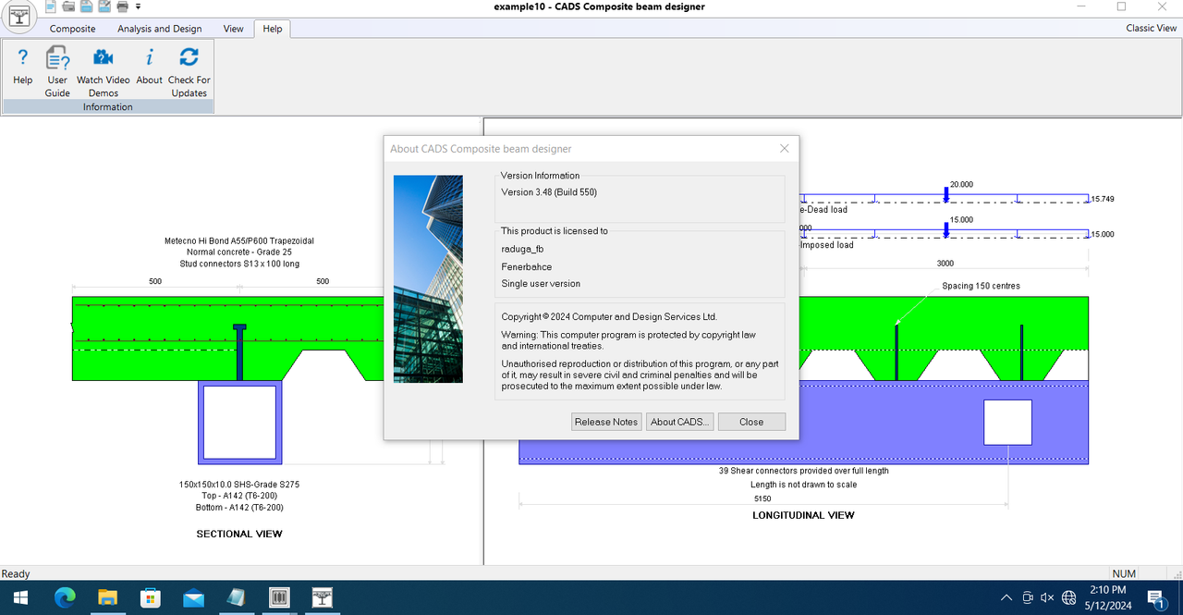This screenshot has height=615, width=1183.
Task: Click the skyscraper image in About dialog
Action: (x=428, y=279)
